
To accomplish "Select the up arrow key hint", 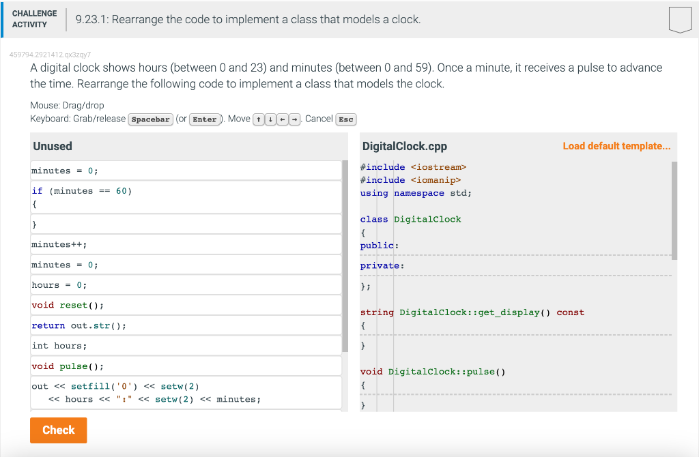I will (x=259, y=119).
